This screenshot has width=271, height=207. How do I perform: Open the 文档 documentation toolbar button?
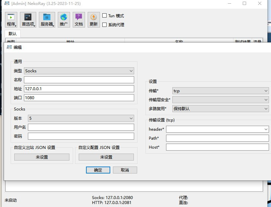point(79,20)
